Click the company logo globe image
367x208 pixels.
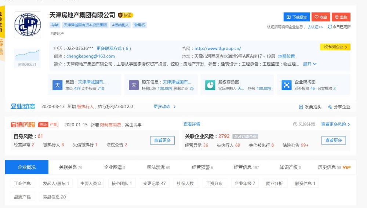(28, 25)
